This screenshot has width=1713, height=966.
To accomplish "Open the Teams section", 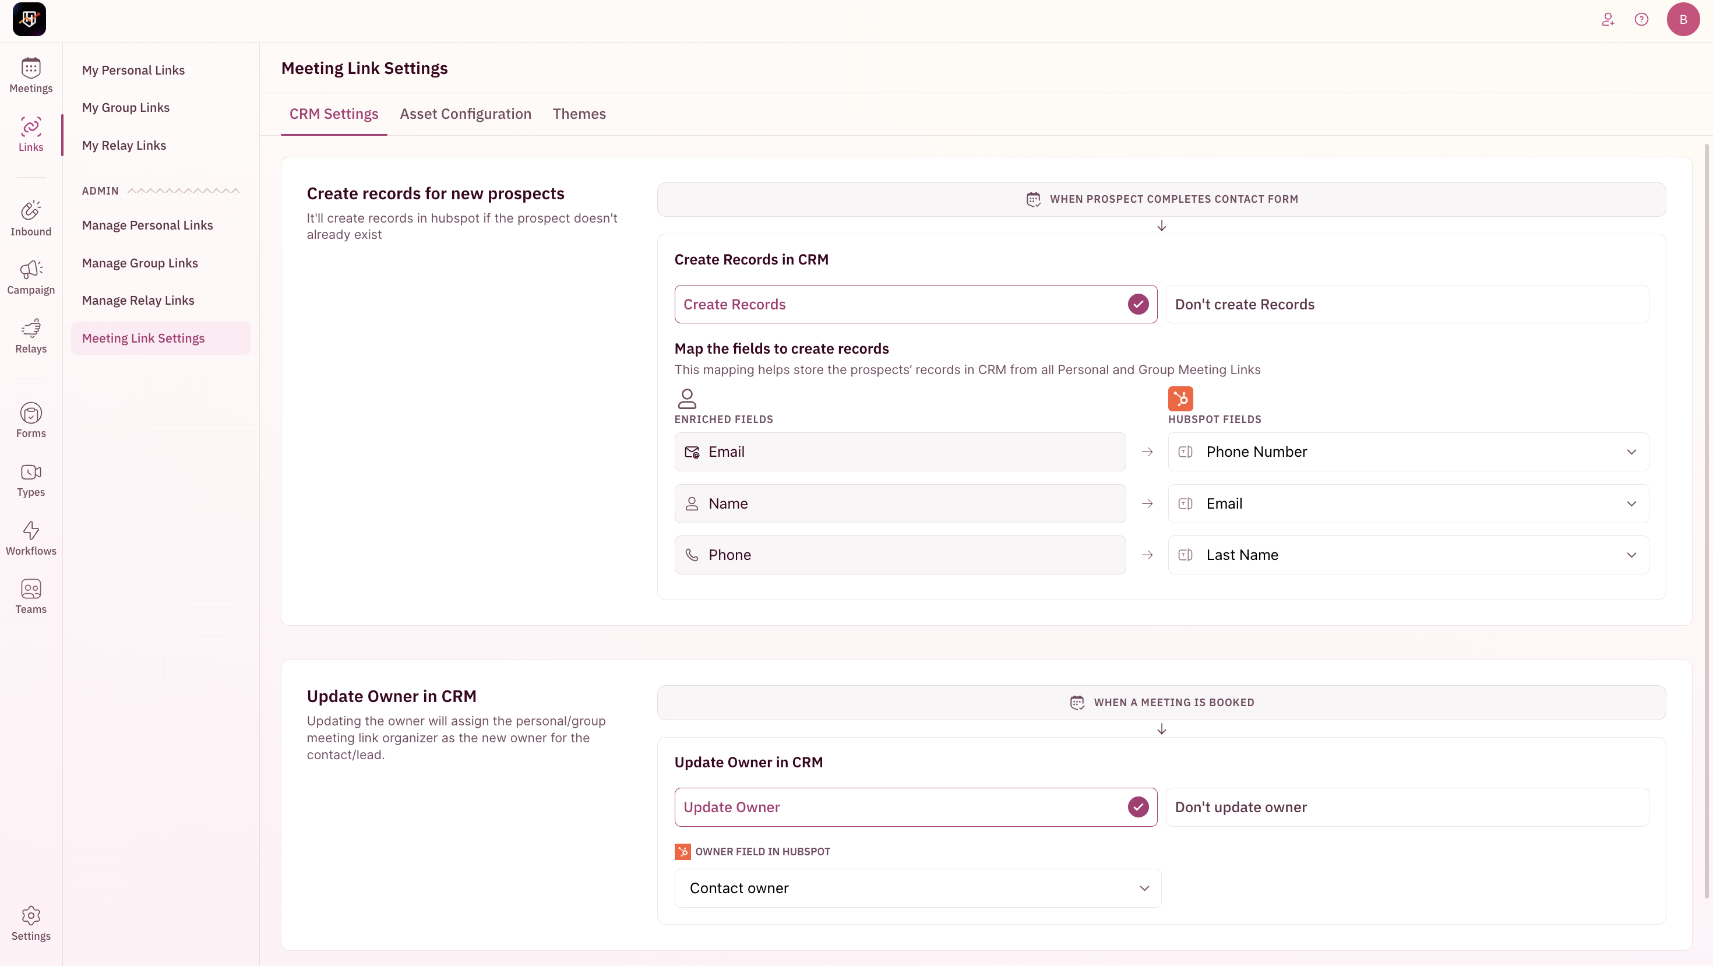I will (x=30, y=595).
